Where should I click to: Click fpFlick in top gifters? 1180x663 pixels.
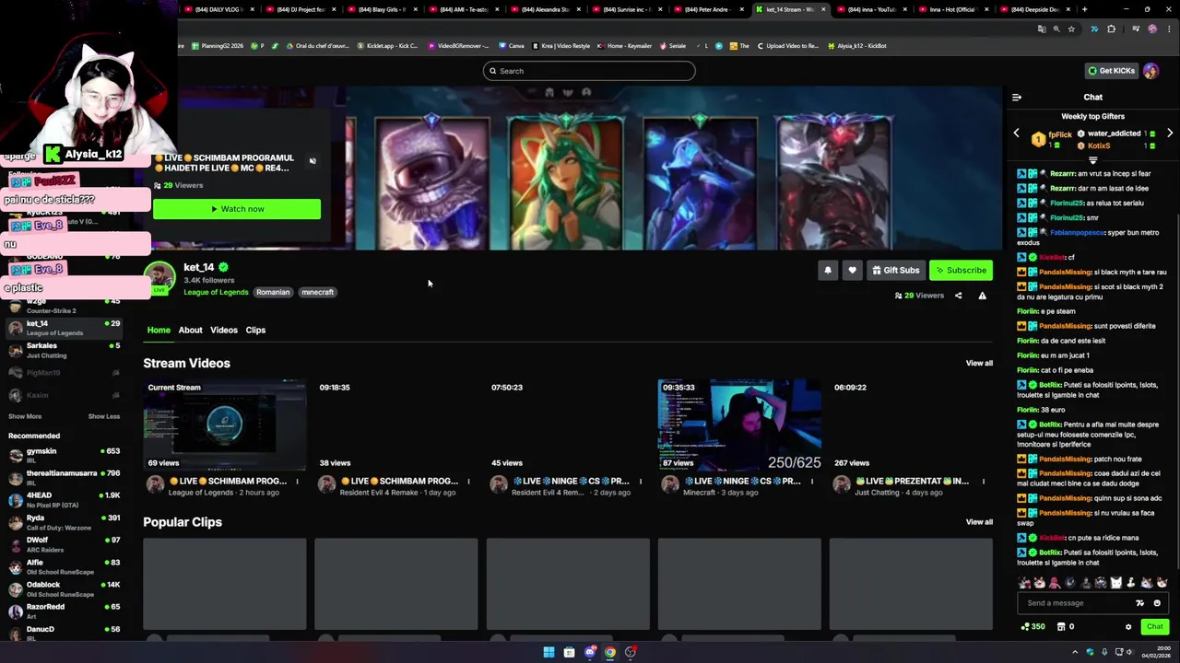(1059, 134)
